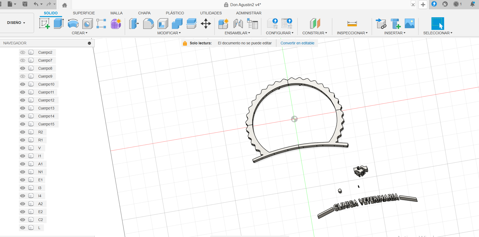Expand the ENSAMBLAR menu

(237, 33)
